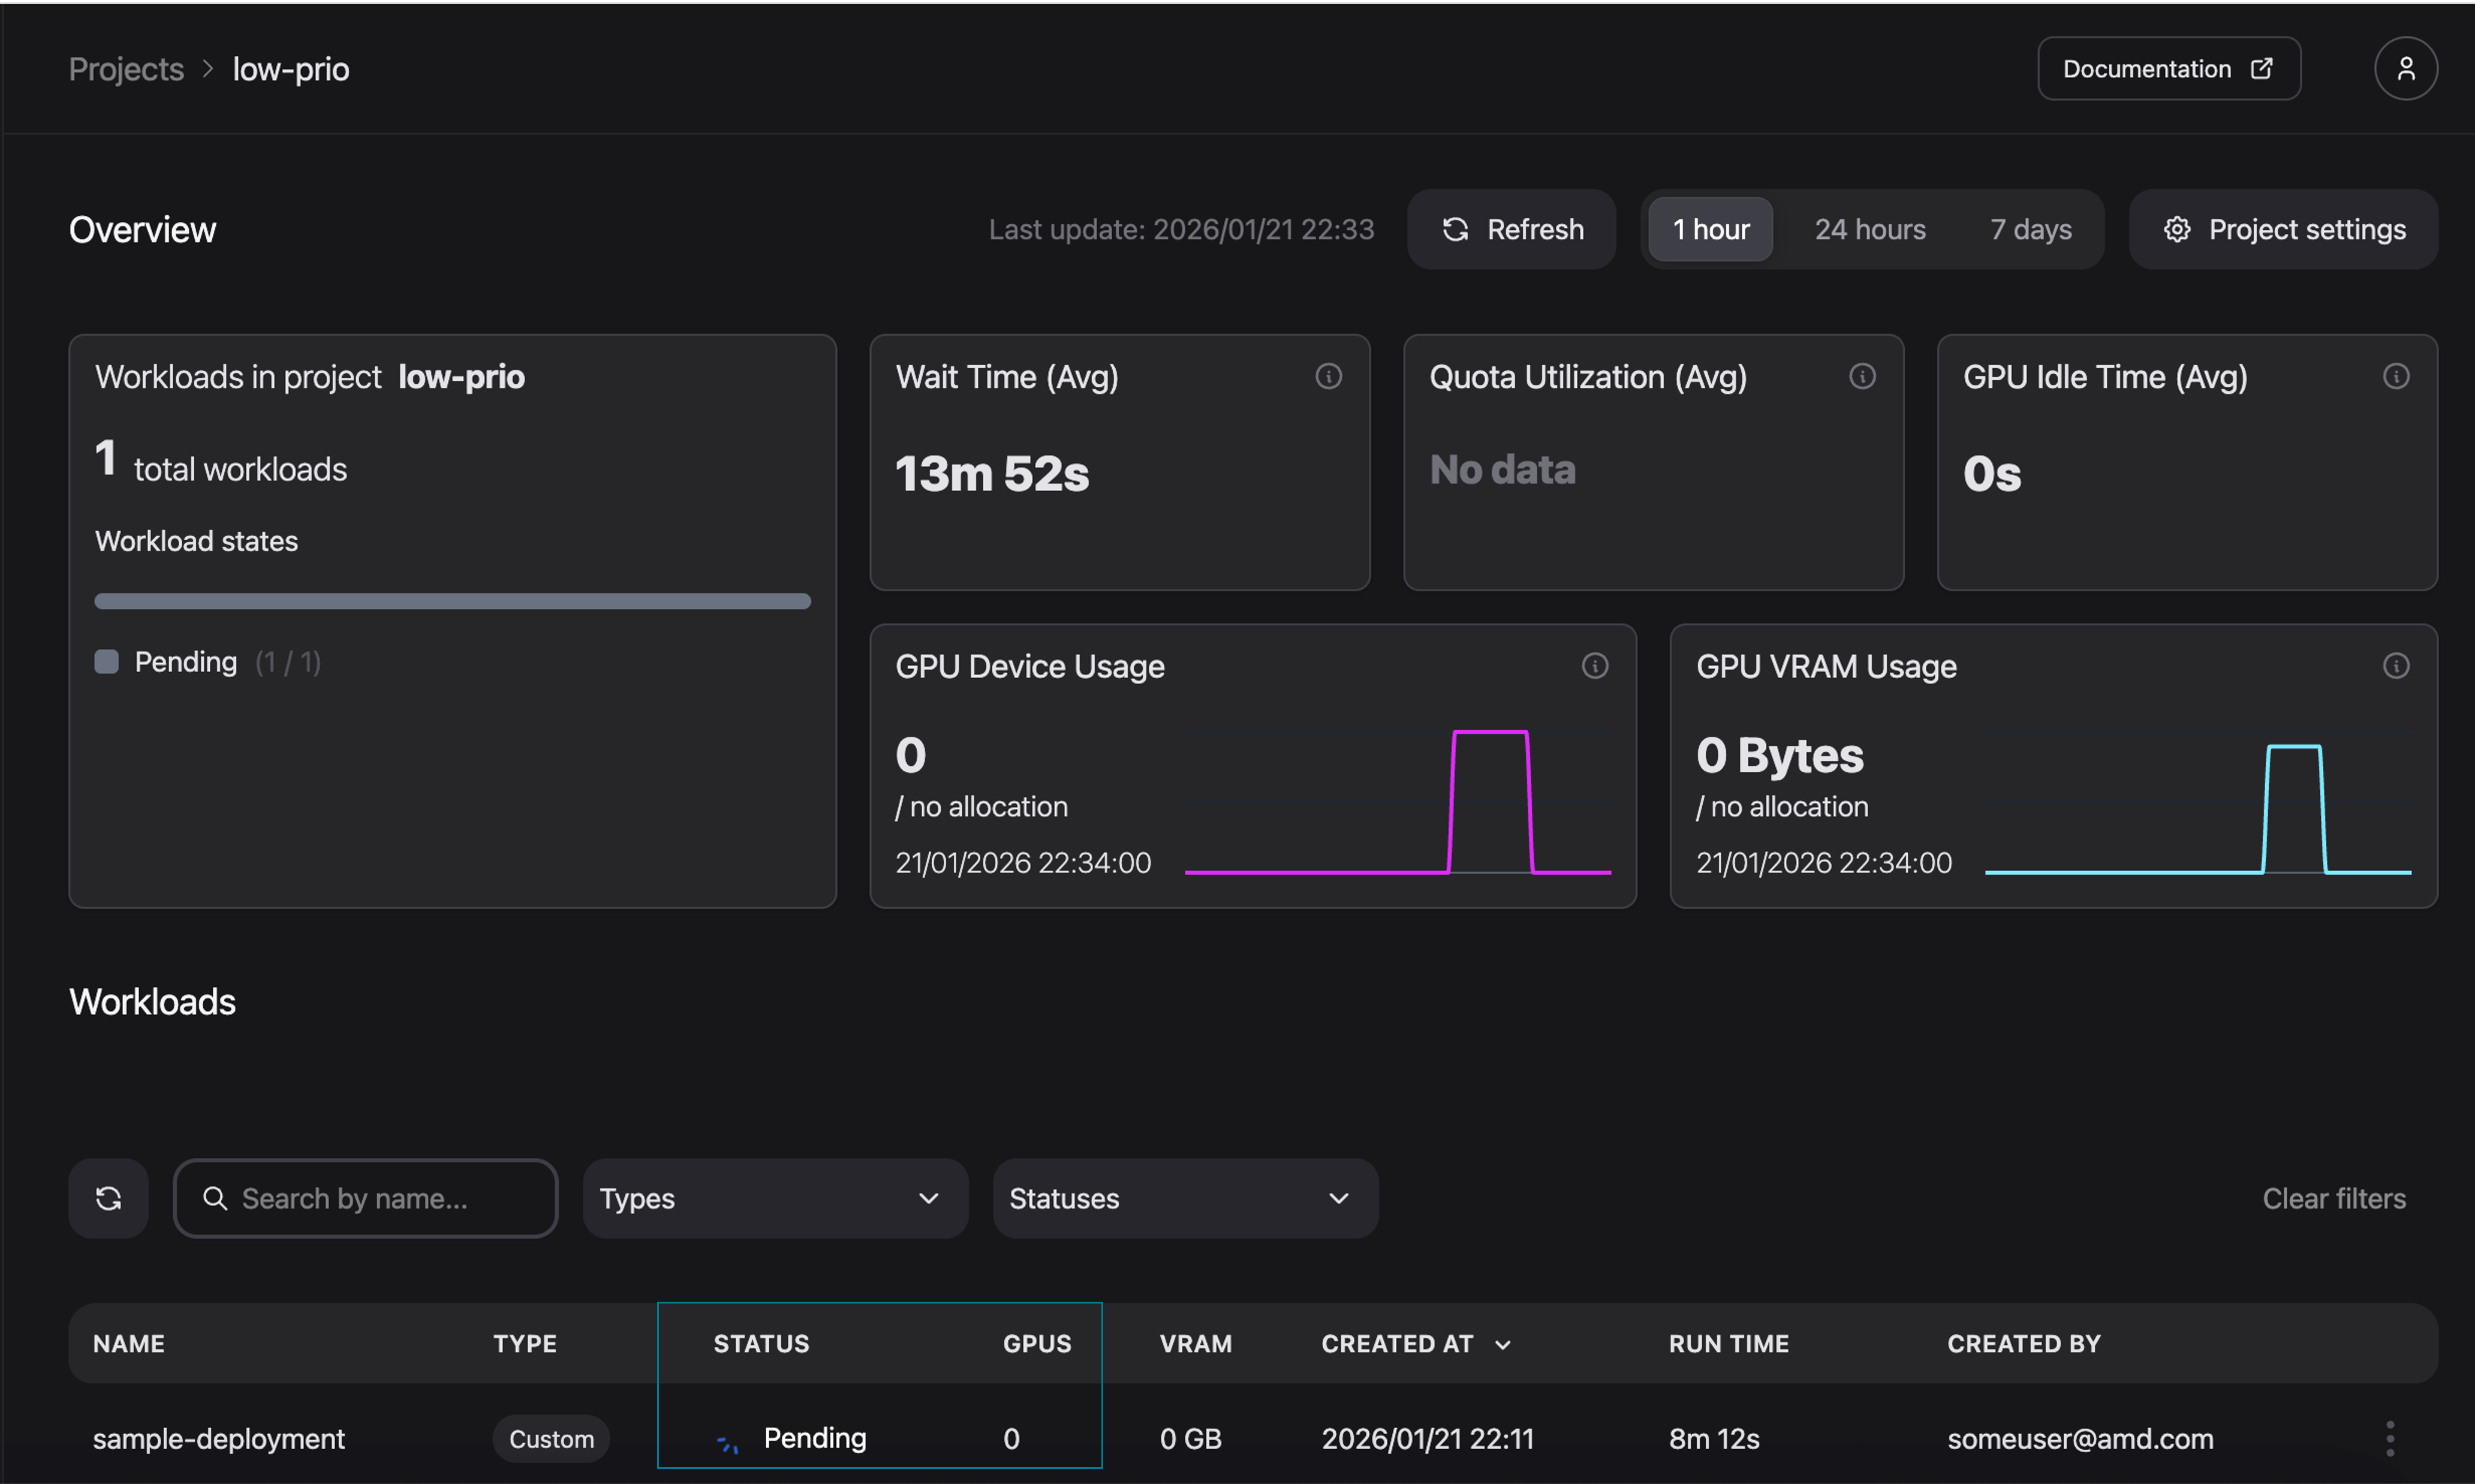Go to Projects breadcrumb
The height and width of the screenshot is (1484, 2475).
[126, 69]
